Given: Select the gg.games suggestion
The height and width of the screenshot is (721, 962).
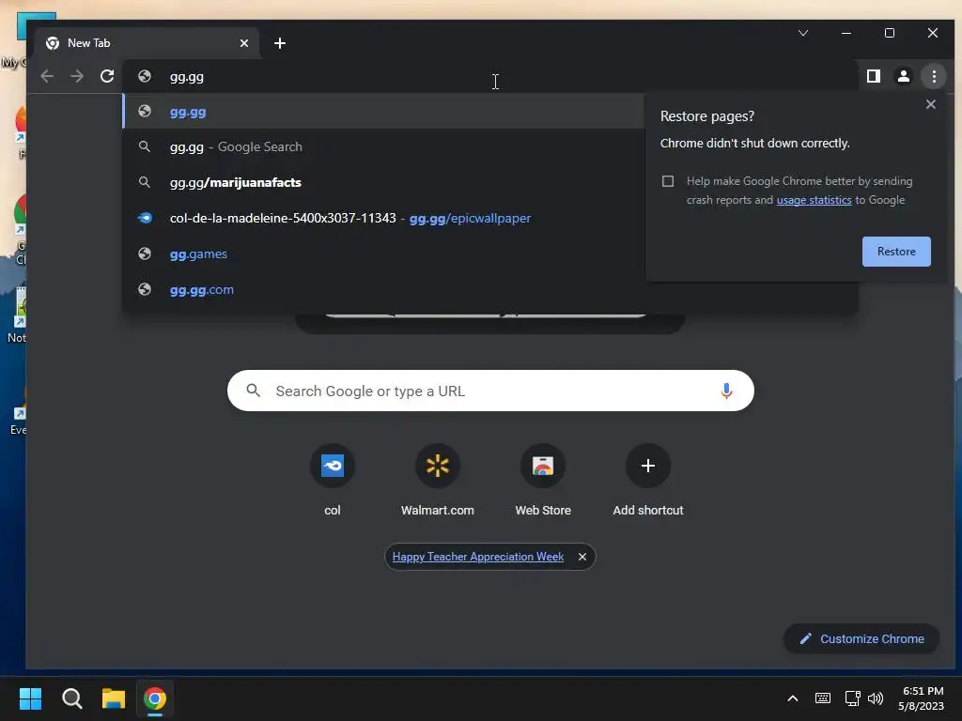Looking at the screenshot, I should click(384, 253).
